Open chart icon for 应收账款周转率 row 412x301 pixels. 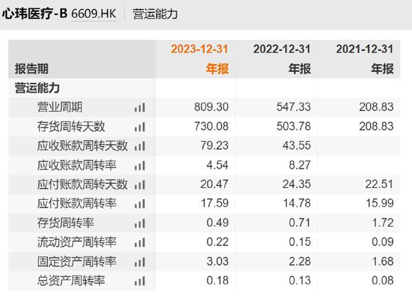coord(139,165)
